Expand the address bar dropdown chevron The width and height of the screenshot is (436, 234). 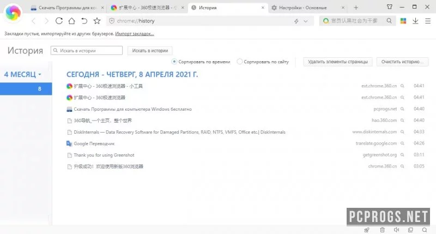[x=306, y=21]
